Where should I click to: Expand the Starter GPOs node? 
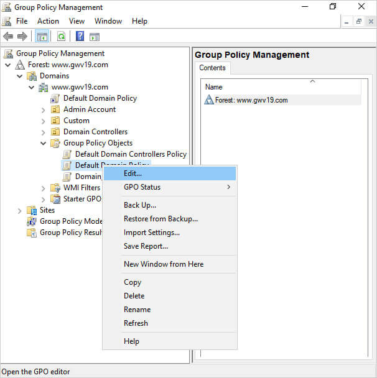(43, 200)
